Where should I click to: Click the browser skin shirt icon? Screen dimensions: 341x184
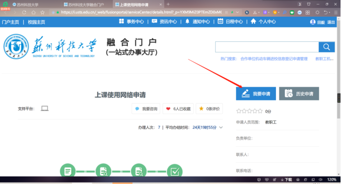(308, 4)
